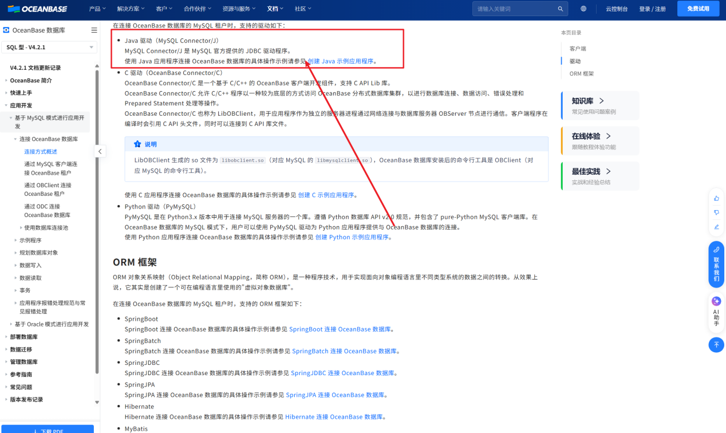The image size is (726, 433).
Task: Expand 基于 Oracle 模式进行应用开发
Action: point(11,324)
